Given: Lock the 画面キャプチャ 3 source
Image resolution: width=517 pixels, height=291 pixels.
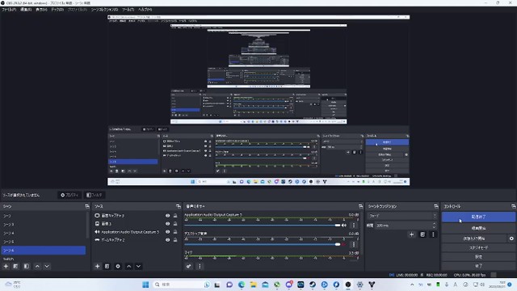Looking at the screenshot, I should tap(175, 216).
